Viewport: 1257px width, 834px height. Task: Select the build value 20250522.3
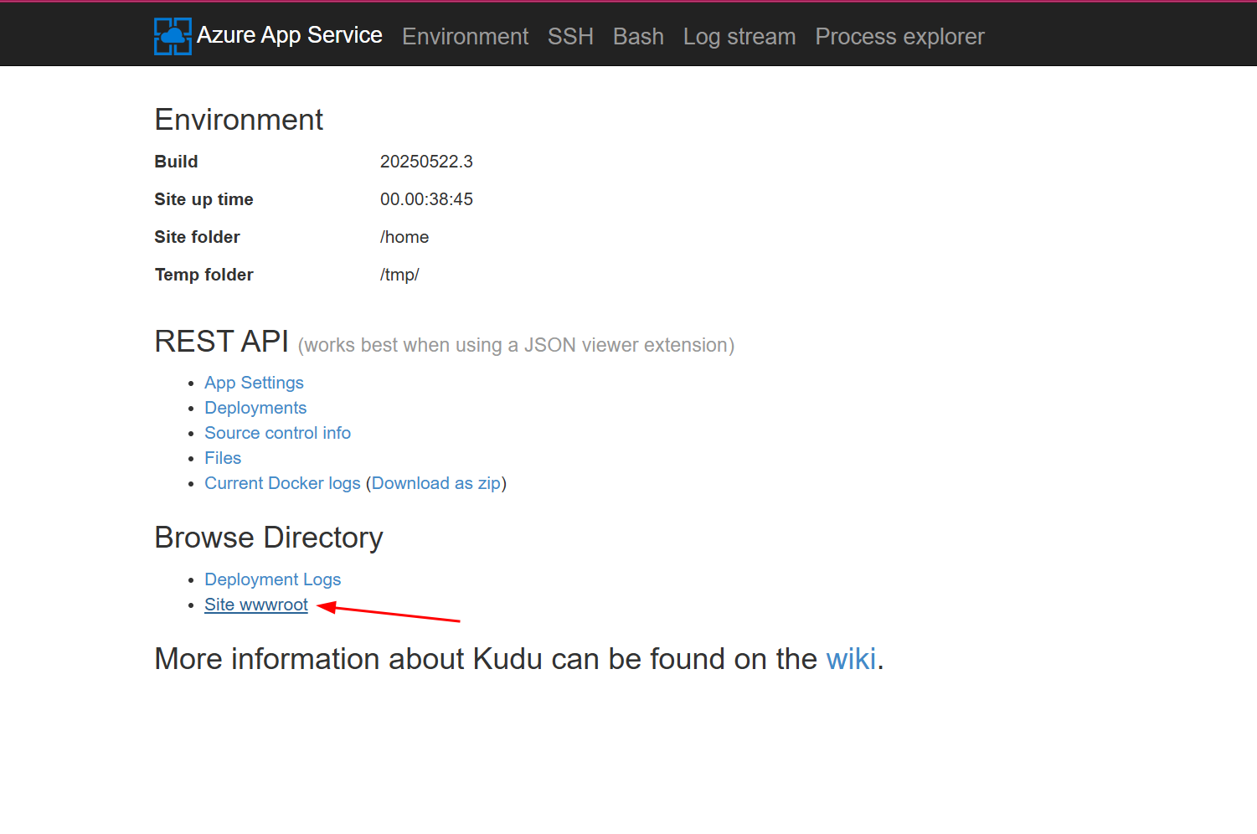[426, 162]
